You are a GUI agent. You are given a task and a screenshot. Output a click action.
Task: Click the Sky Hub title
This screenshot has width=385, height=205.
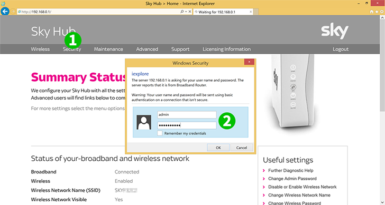(53, 32)
